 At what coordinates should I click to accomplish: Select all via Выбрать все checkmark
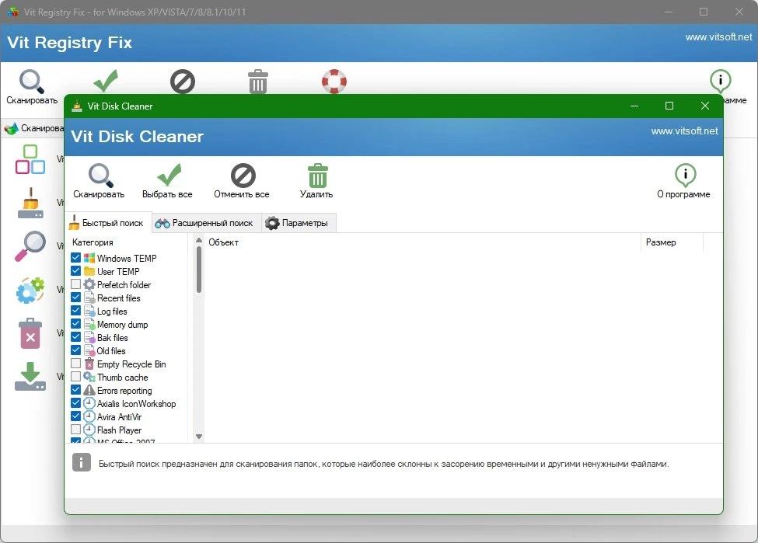pyautogui.click(x=169, y=175)
